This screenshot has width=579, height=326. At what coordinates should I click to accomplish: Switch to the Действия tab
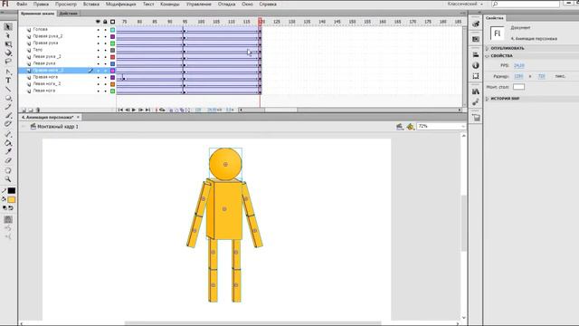point(69,14)
